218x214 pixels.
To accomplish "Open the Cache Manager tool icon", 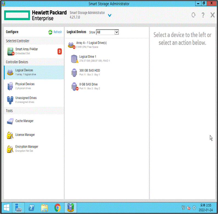I will [x=10, y=121].
